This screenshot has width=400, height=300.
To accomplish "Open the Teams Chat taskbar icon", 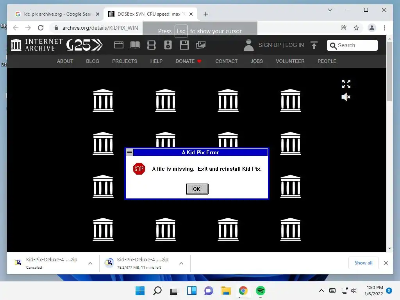I will [209, 291].
